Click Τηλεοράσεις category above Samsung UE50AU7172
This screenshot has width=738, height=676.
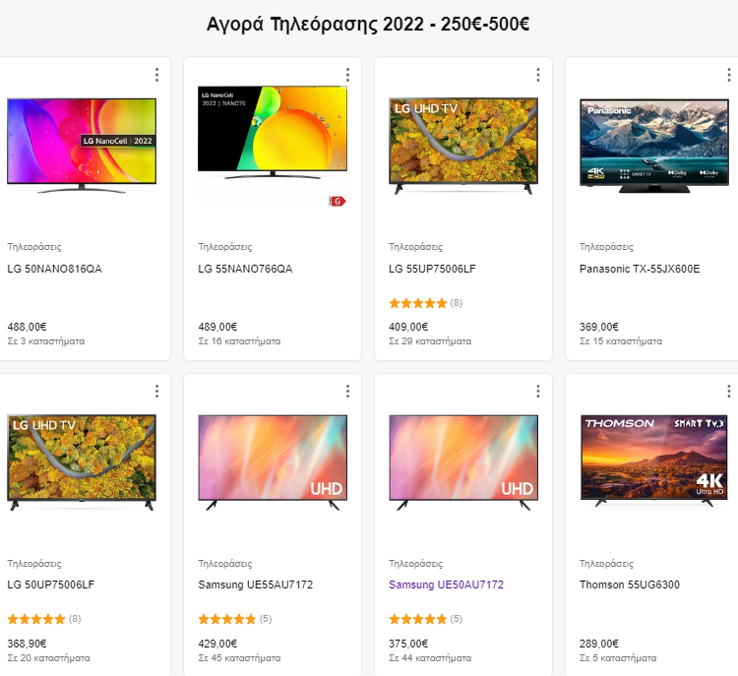tap(415, 564)
